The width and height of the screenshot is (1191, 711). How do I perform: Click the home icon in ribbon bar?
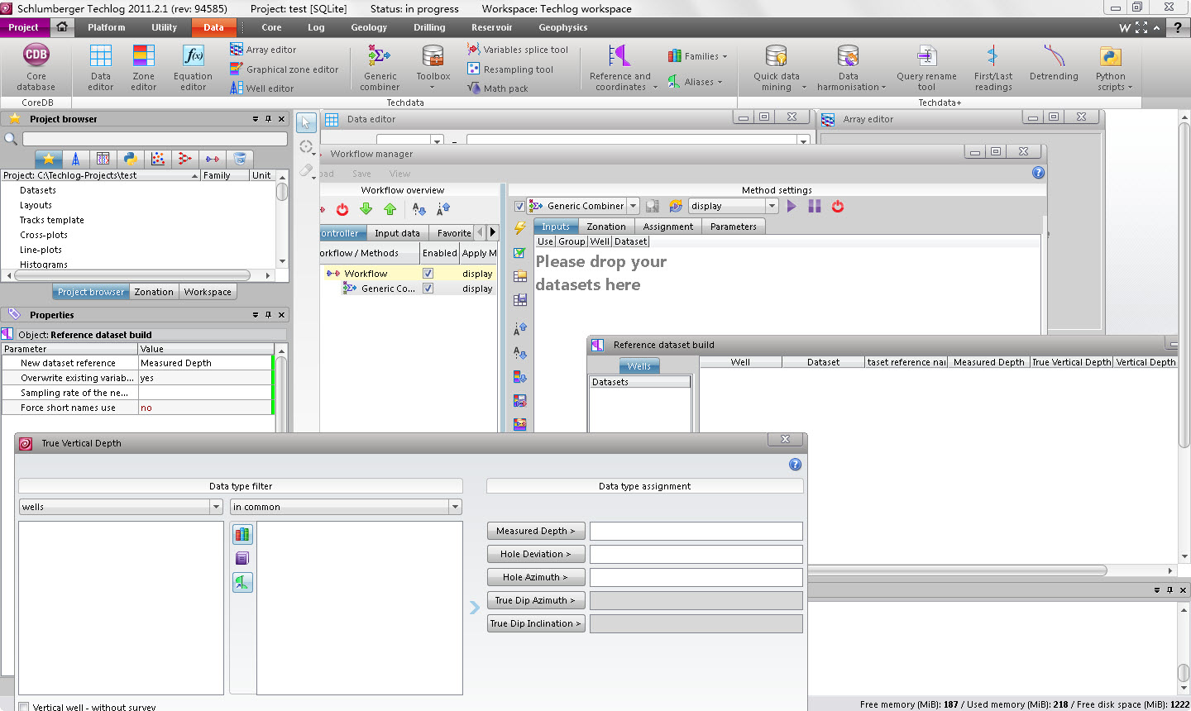click(x=62, y=27)
